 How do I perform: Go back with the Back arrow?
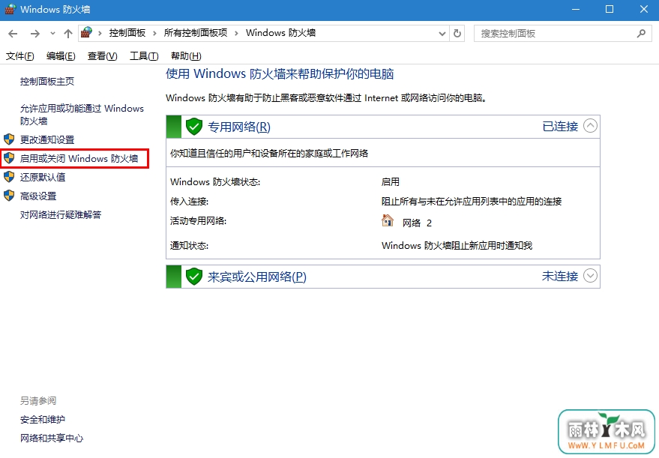13,34
